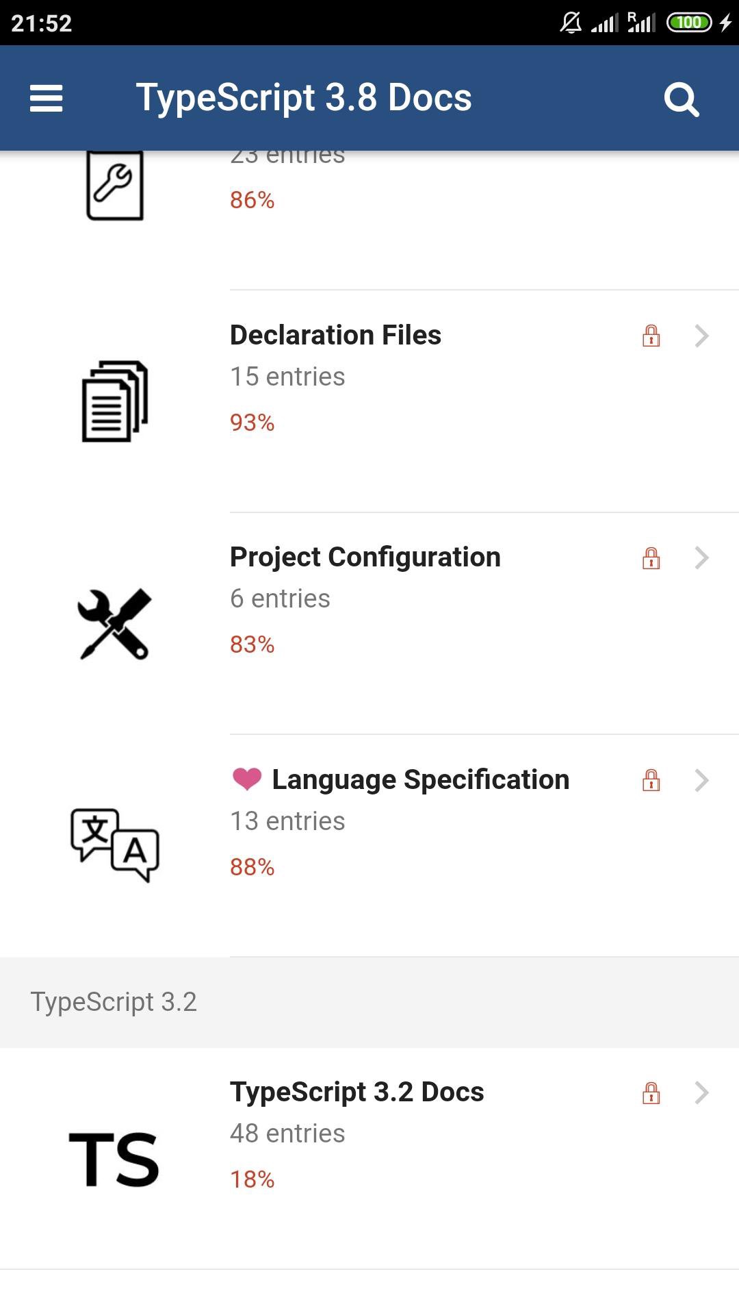Select the Project Configuration title
Image resolution: width=739 pixels, height=1315 pixels.
(x=365, y=557)
